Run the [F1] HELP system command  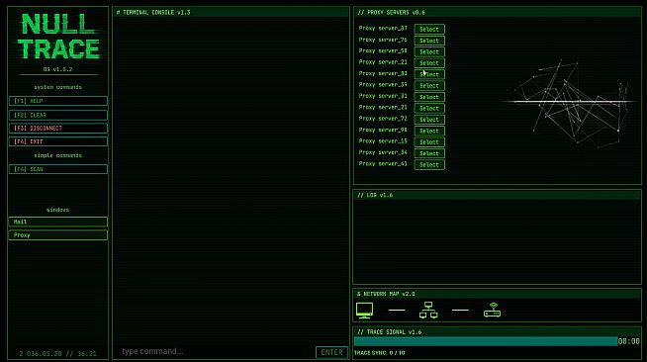click(58, 101)
